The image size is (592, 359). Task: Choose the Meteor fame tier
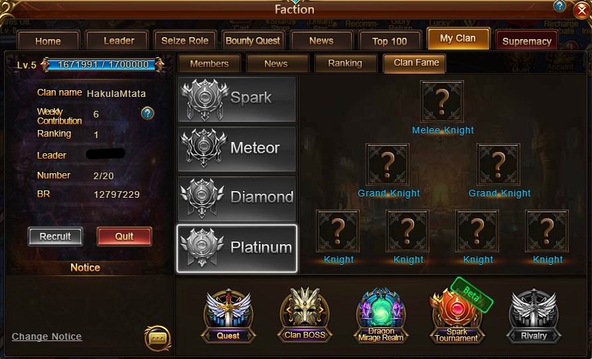(x=237, y=149)
